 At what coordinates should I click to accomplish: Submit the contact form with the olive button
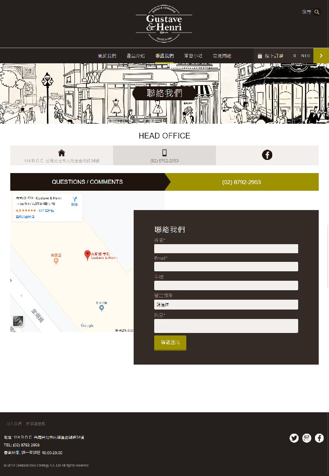[x=170, y=343]
